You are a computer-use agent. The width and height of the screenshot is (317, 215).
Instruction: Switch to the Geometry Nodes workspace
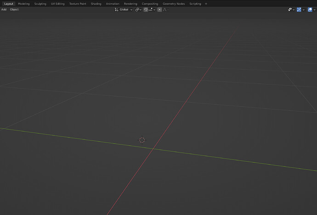click(174, 4)
